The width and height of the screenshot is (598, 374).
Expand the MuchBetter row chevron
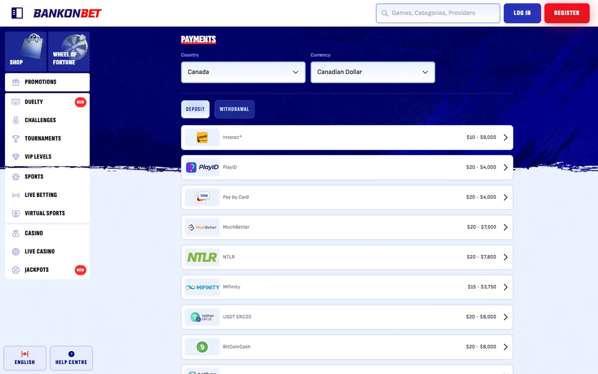pos(505,227)
